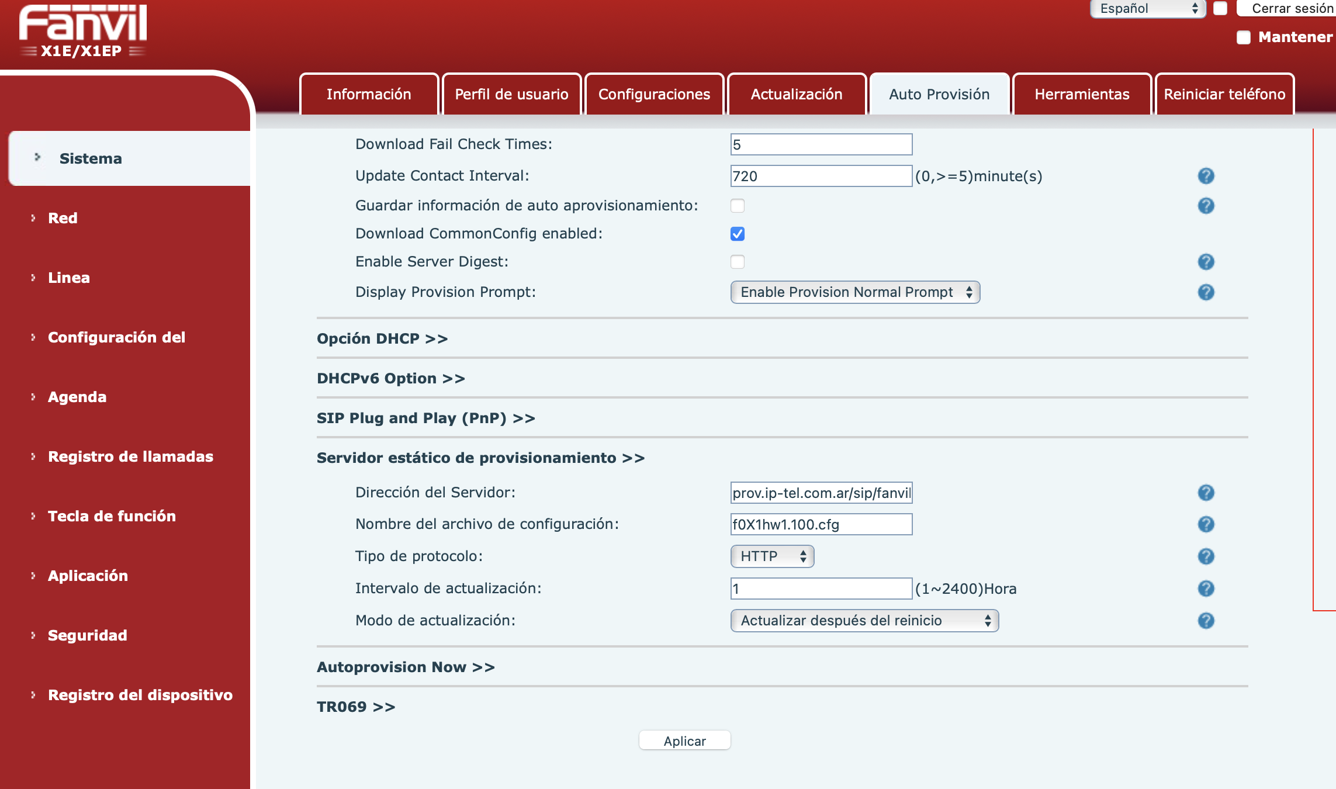Select Sistema in the sidebar
Viewport: 1336px width, 789px height.
pos(130,158)
